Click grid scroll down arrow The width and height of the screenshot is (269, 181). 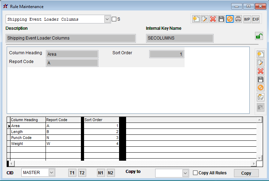[259, 158]
